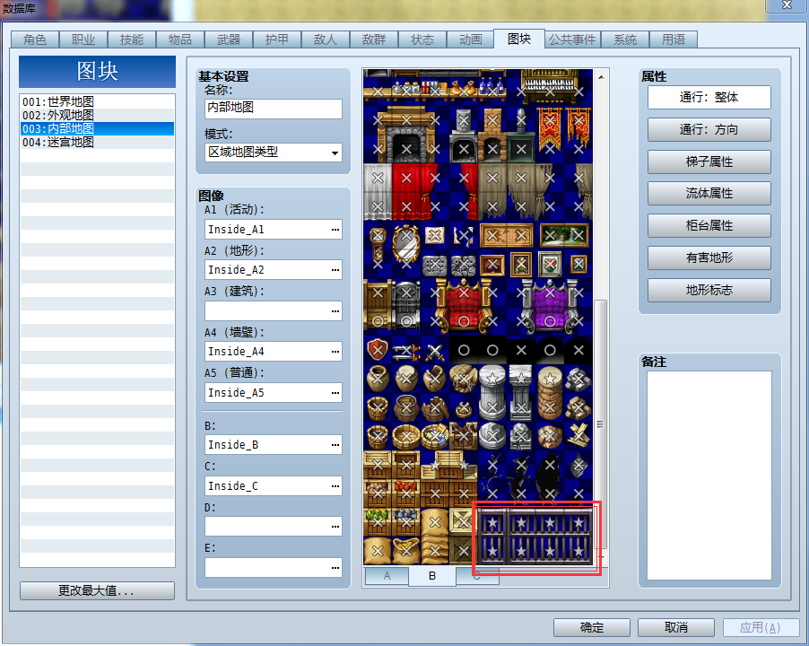The width and height of the screenshot is (809, 646).
Task: Select the torn paper scrap tile
Action: pyautogui.click(x=464, y=236)
